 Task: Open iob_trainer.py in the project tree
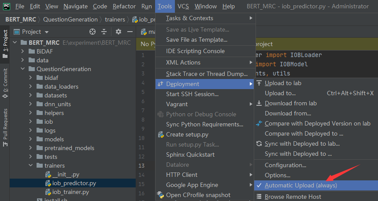point(70,192)
